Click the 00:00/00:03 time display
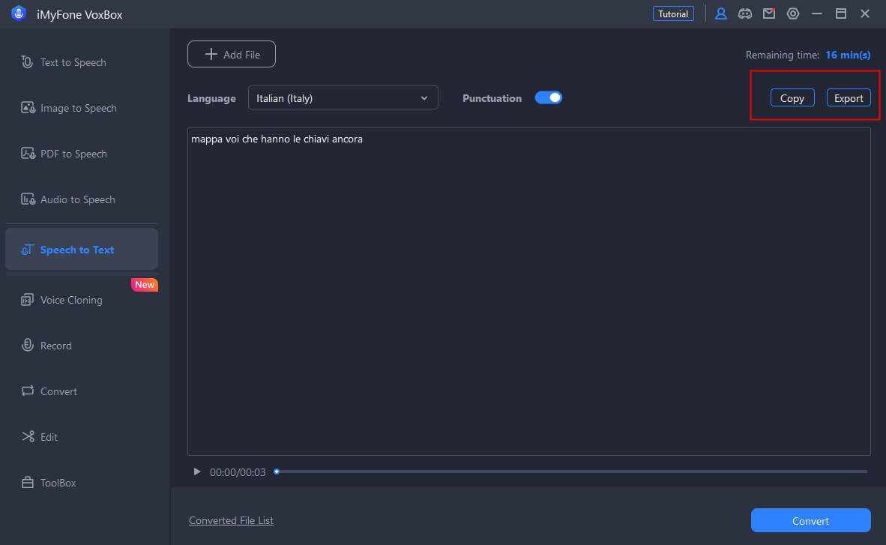 pos(238,472)
